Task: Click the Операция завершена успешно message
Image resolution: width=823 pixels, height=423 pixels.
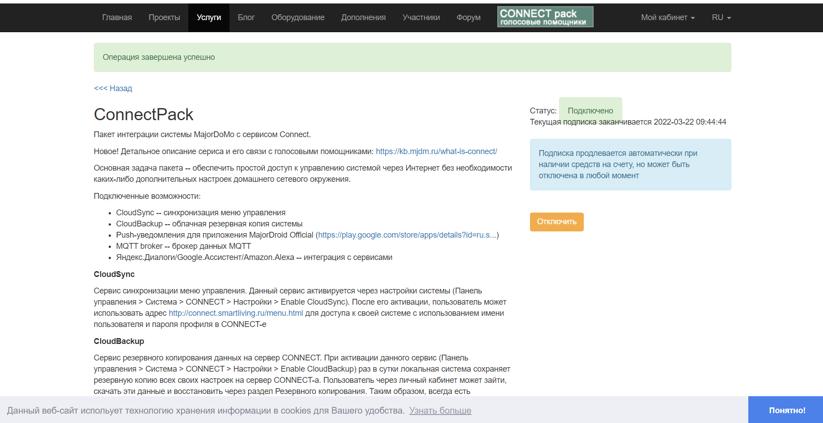Action: point(159,57)
